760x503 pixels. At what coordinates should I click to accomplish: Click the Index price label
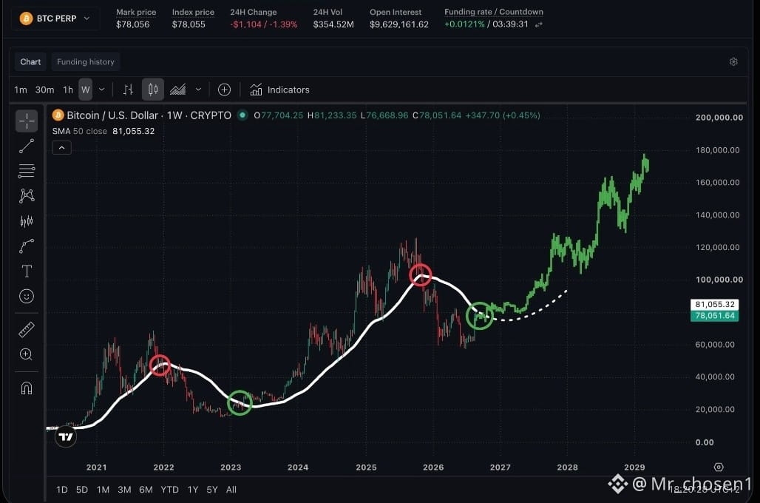coord(193,12)
